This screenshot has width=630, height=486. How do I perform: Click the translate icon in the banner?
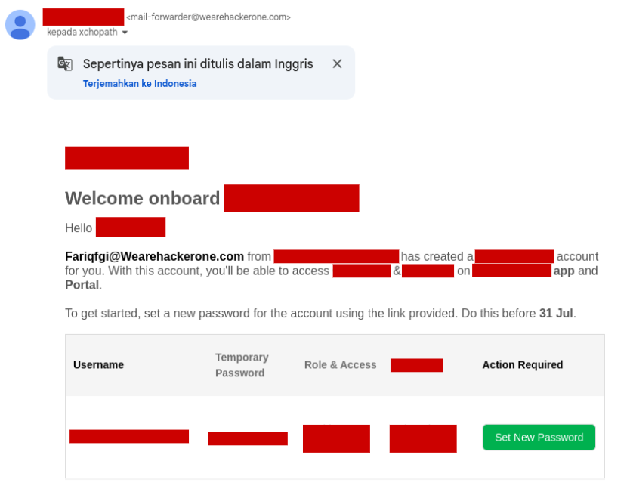65,64
